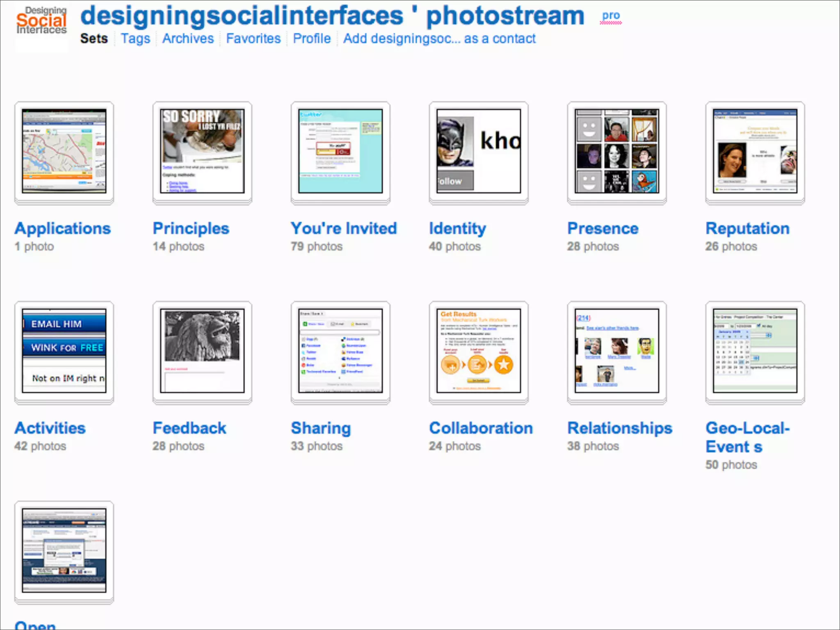
Task: Open the Applications set thumbnail
Action: tap(64, 151)
